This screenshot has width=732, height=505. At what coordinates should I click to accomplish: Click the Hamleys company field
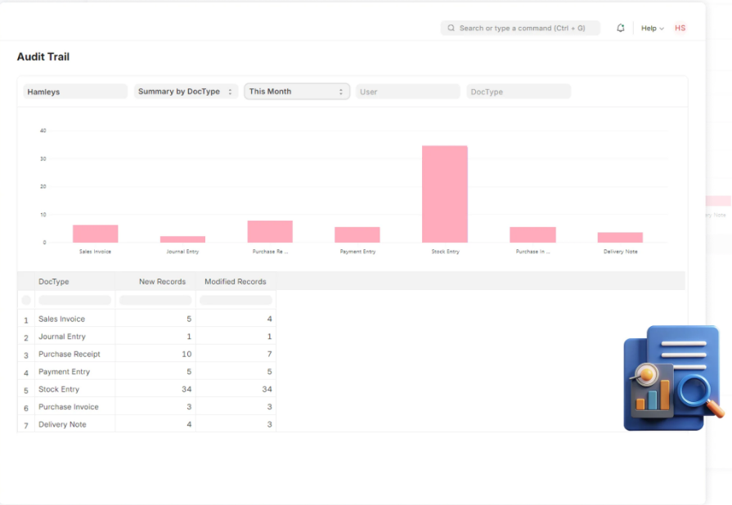point(75,92)
